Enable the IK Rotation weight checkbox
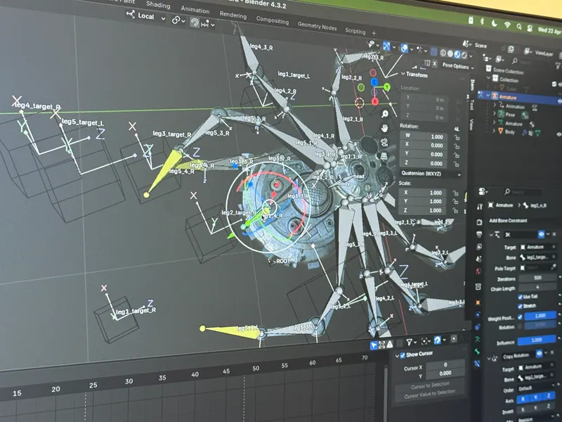562x422 pixels. click(x=520, y=326)
